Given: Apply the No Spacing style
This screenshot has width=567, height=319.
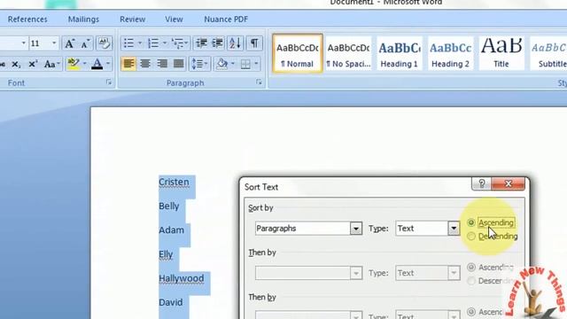Looking at the screenshot, I should [348, 53].
